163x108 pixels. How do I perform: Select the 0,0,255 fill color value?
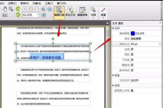pos(140,34)
